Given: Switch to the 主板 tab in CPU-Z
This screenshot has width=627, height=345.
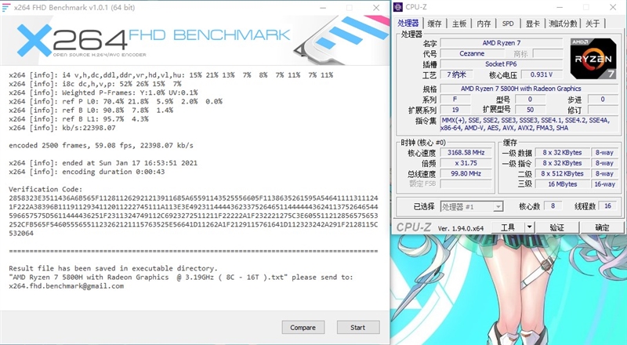Looking at the screenshot, I should click(459, 24).
